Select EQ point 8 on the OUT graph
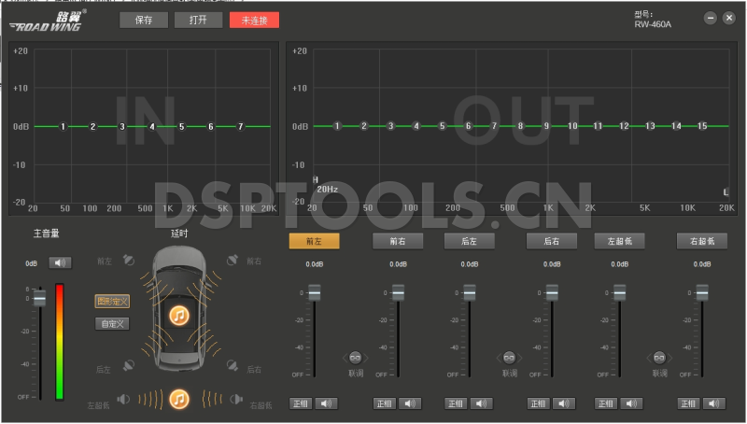Viewport: 747px width, 424px height. click(x=521, y=126)
